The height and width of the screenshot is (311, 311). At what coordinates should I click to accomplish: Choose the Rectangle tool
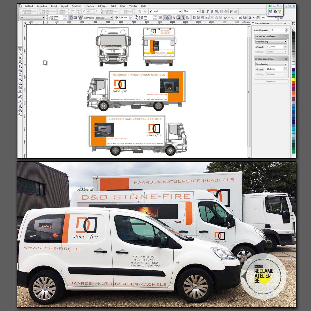[20, 75]
